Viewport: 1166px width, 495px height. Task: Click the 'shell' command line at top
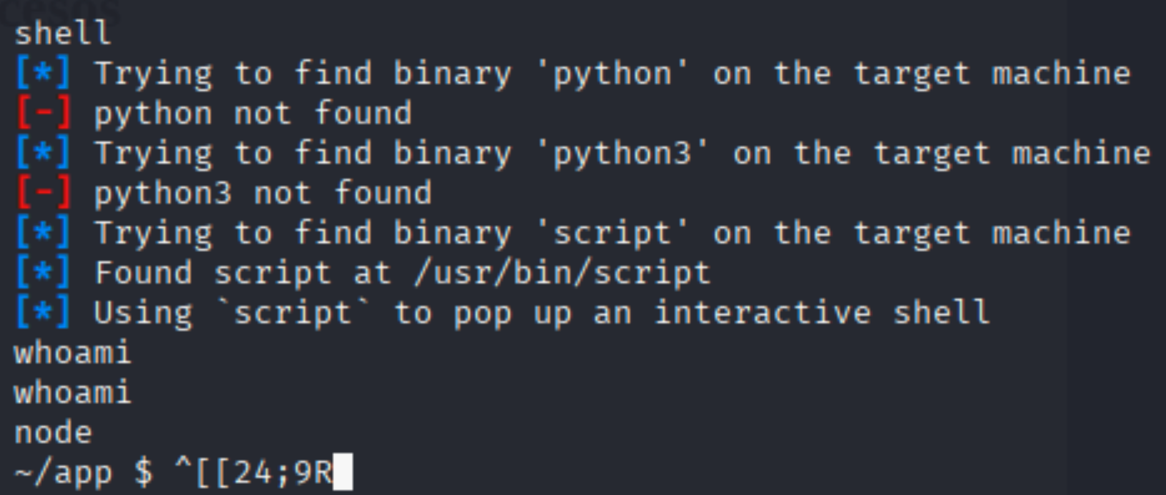(x=62, y=34)
